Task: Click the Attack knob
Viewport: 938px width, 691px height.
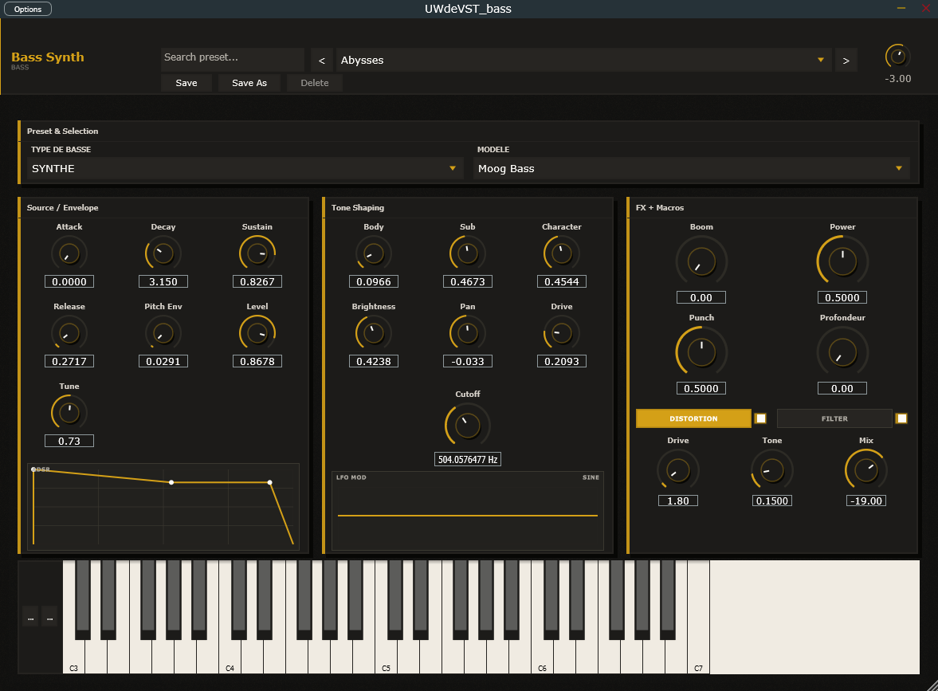Action: [x=69, y=254]
